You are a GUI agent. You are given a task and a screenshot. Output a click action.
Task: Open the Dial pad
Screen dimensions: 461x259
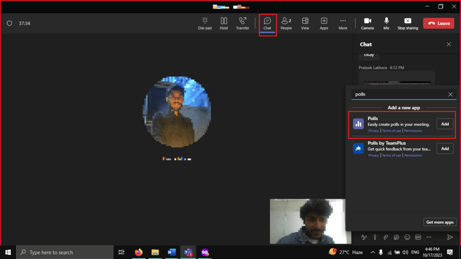point(205,23)
